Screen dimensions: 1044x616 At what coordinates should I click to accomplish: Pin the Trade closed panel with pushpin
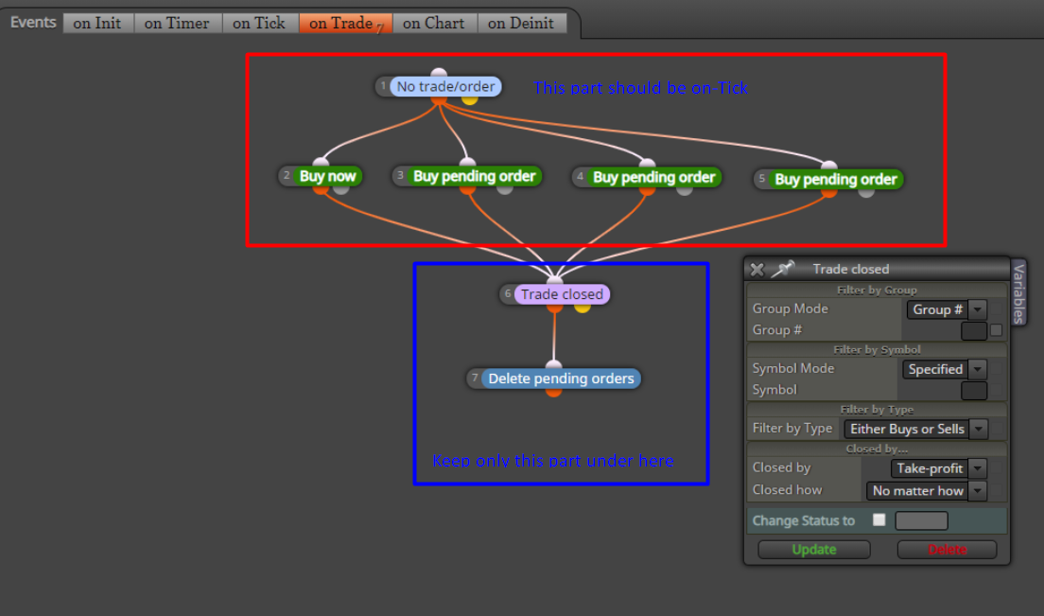pos(783,269)
